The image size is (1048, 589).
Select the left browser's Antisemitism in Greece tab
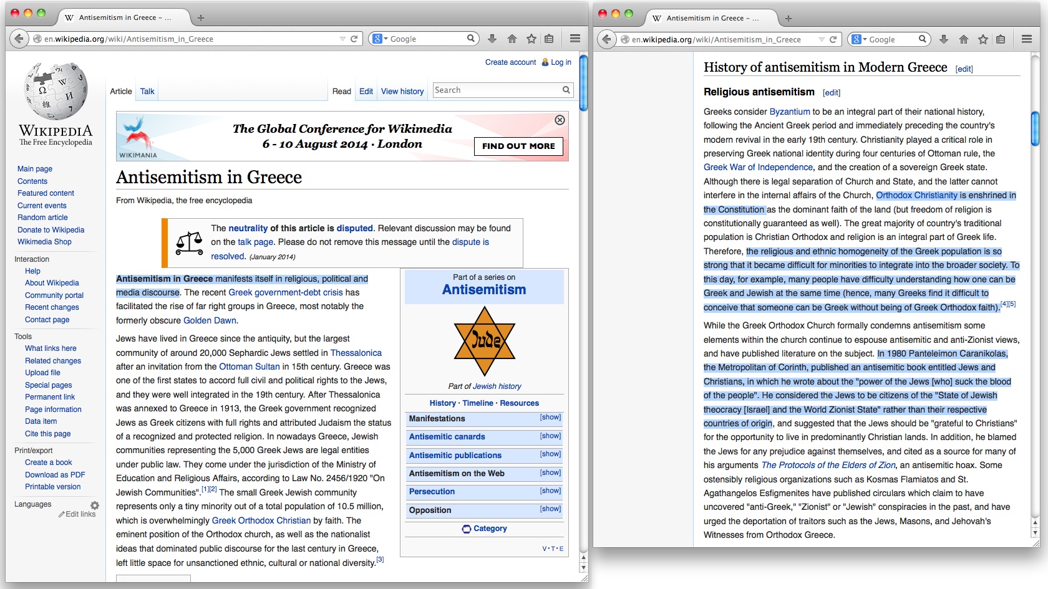(x=124, y=17)
